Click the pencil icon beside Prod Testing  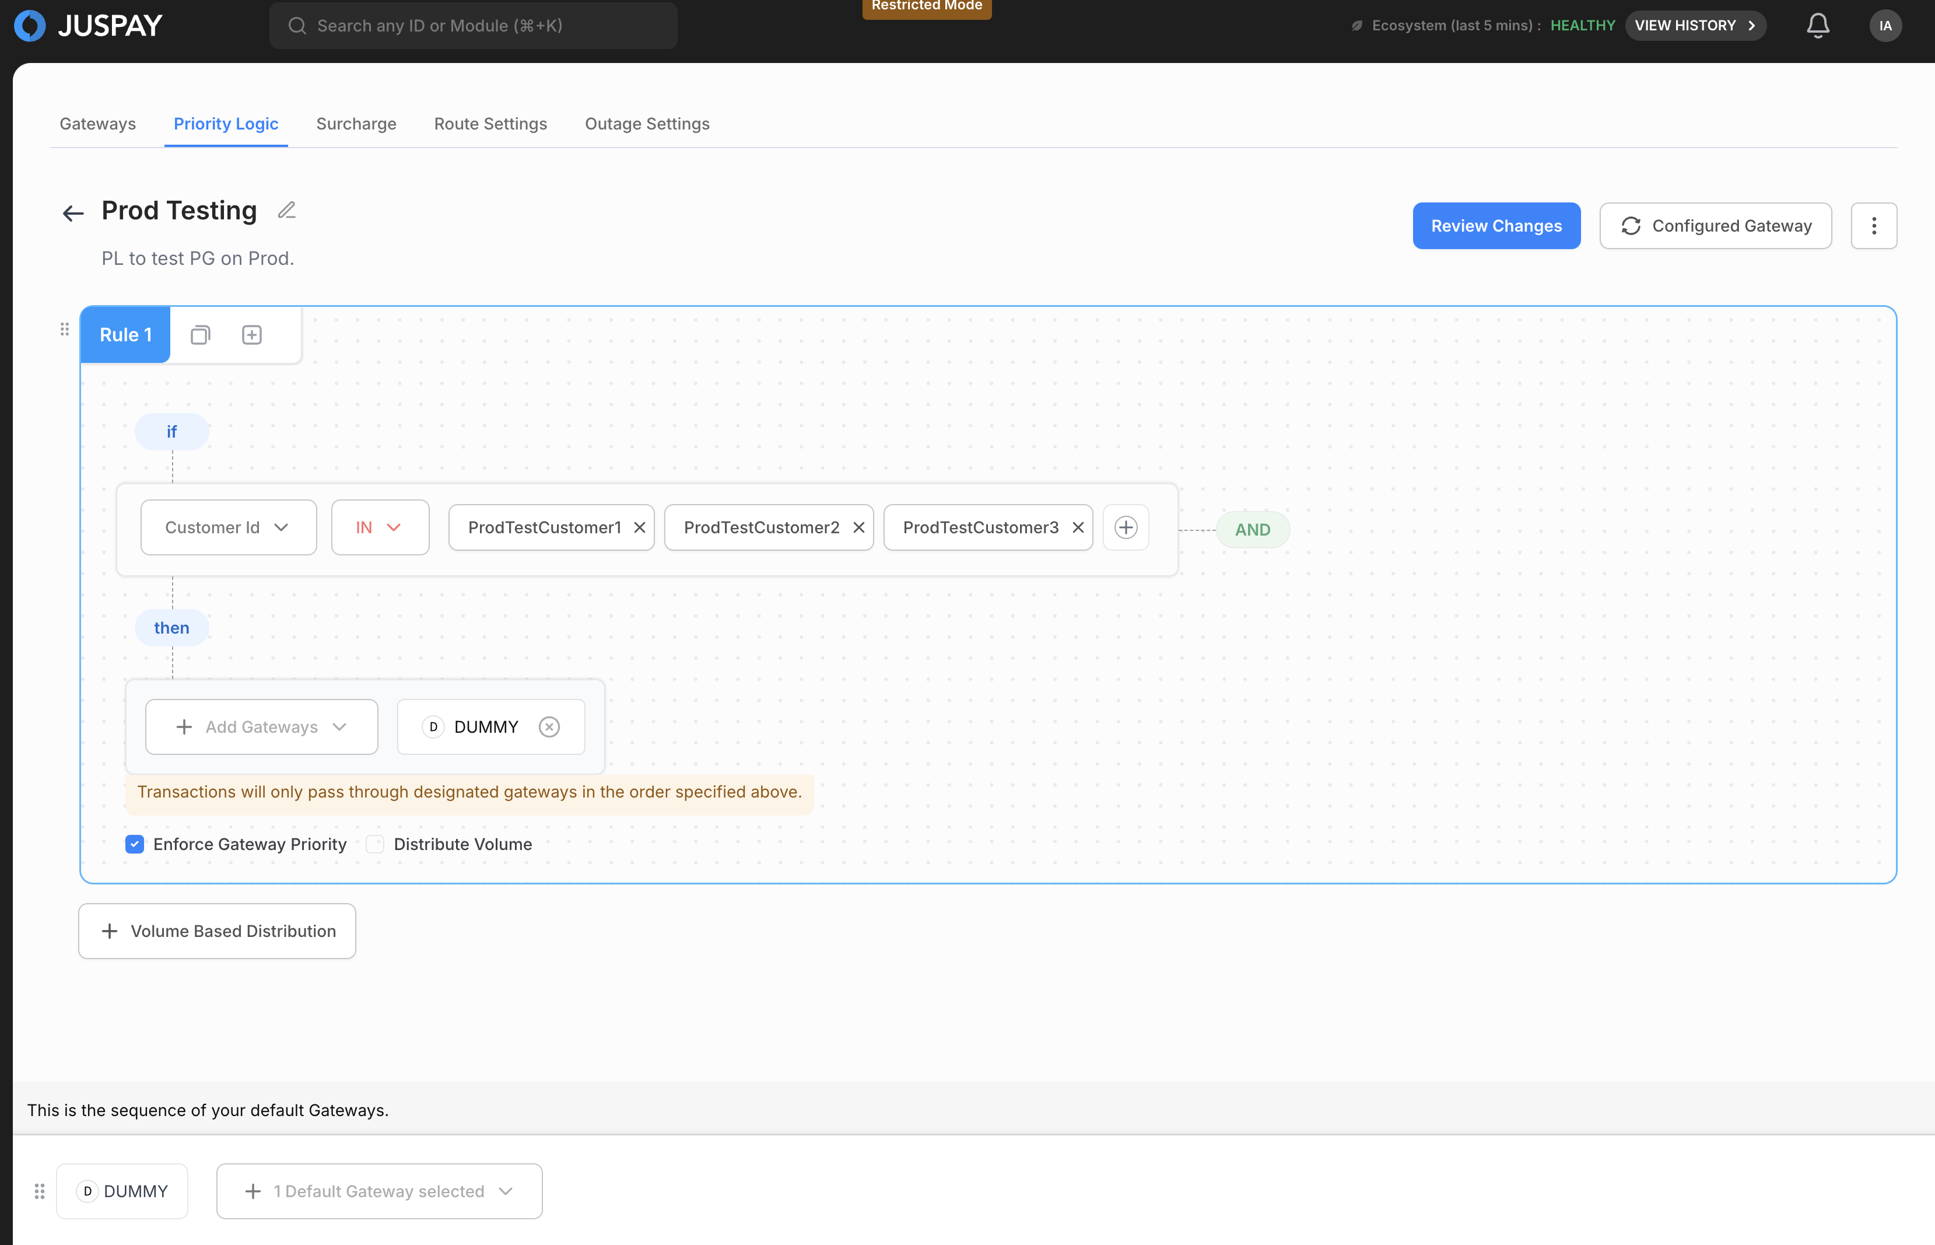pyautogui.click(x=287, y=210)
